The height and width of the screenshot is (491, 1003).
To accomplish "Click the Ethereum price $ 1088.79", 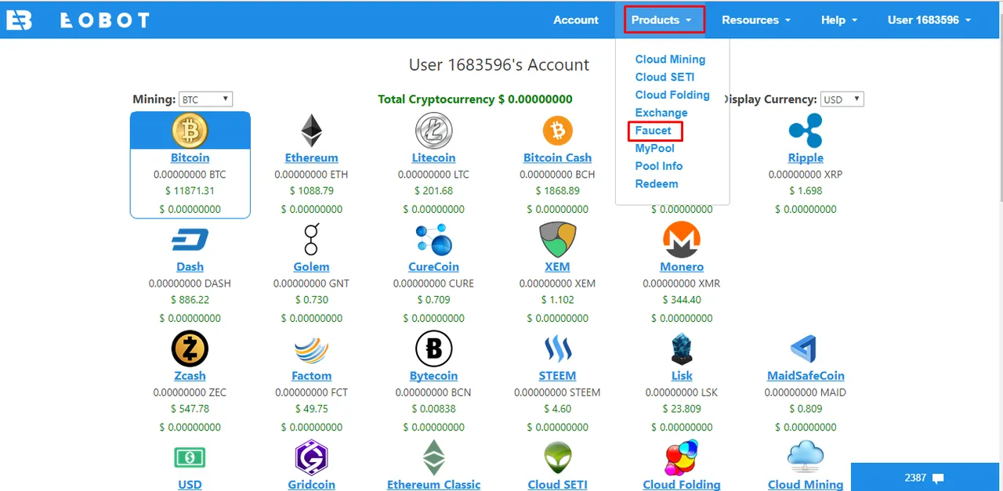I will pos(312,190).
